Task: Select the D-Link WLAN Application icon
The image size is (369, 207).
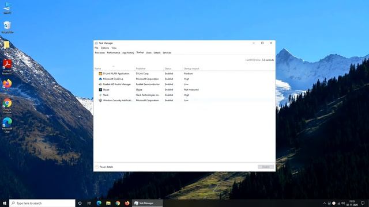Action: 100,74
